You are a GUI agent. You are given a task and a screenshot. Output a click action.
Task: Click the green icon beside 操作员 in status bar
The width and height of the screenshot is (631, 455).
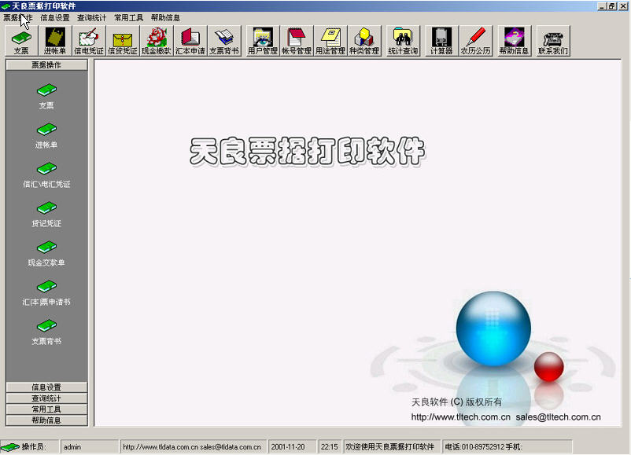pos(10,446)
